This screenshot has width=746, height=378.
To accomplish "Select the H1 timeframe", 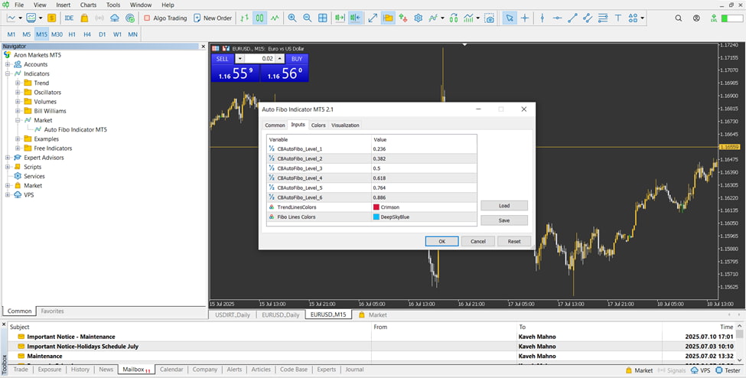I will click(72, 34).
